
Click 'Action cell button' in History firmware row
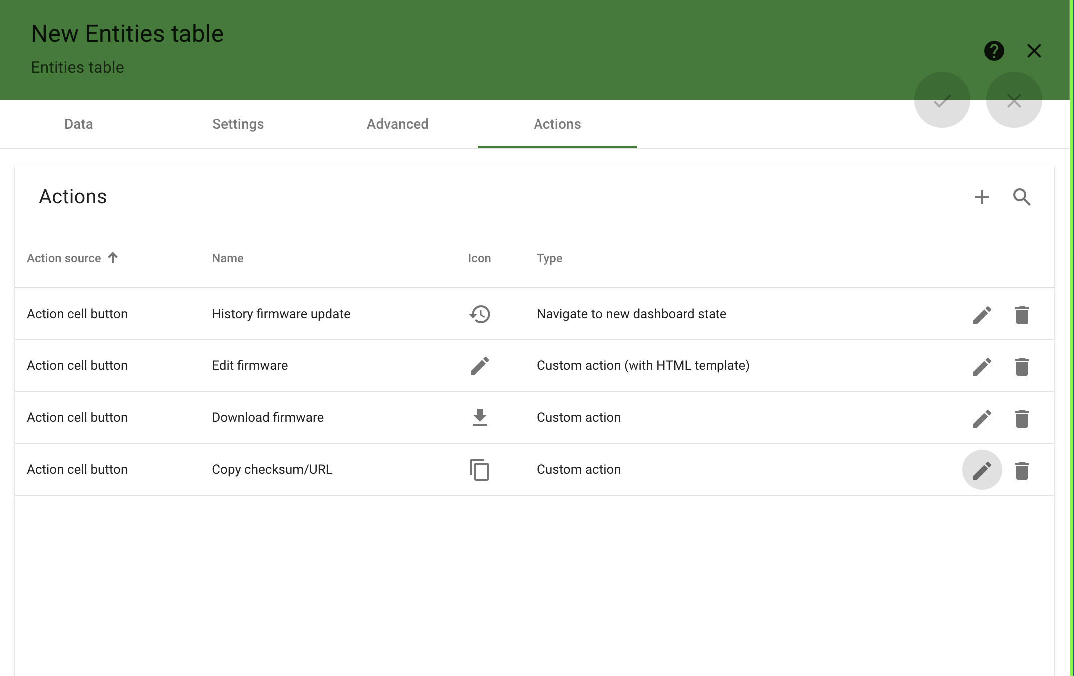[x=77, y=314]
